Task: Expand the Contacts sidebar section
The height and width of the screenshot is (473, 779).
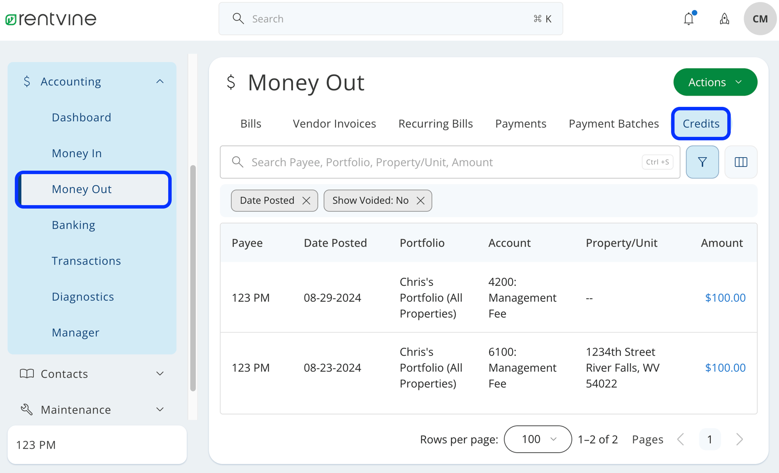Action: click(x=159, y=374)
